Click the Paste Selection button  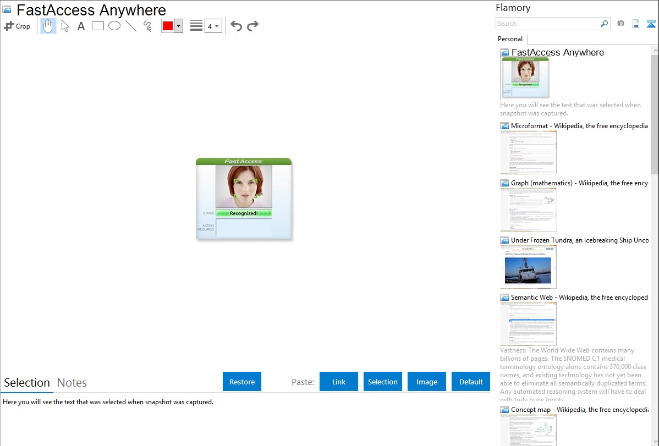click(x=382, y=382)
